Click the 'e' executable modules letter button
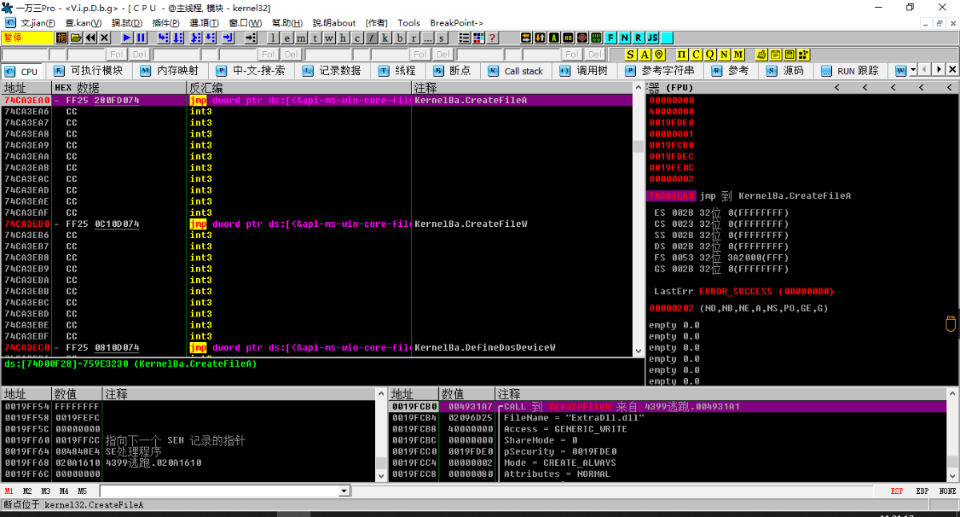960x517 pixels. 287,38
